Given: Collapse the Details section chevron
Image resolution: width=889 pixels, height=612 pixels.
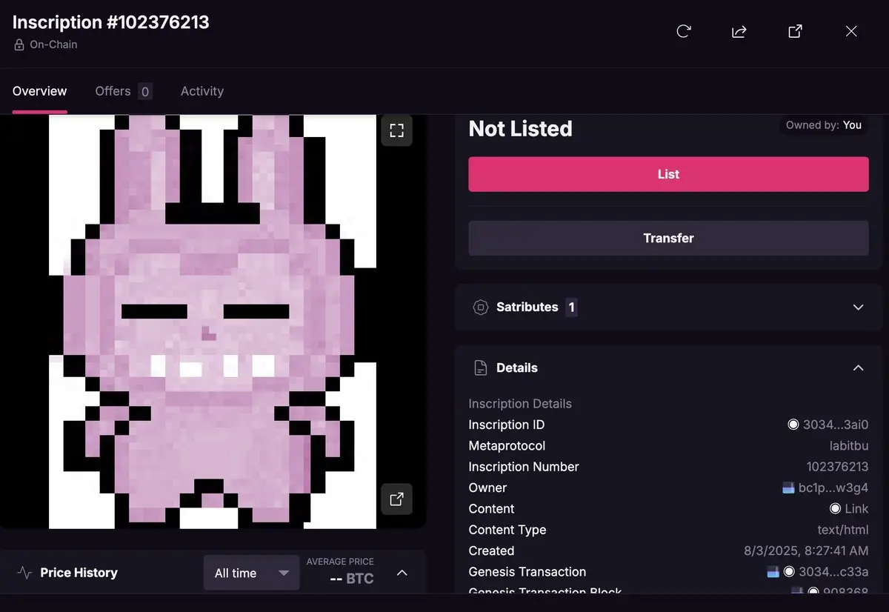Looking at the screenshot, I should pyautogui.click(x=859, y=367).
